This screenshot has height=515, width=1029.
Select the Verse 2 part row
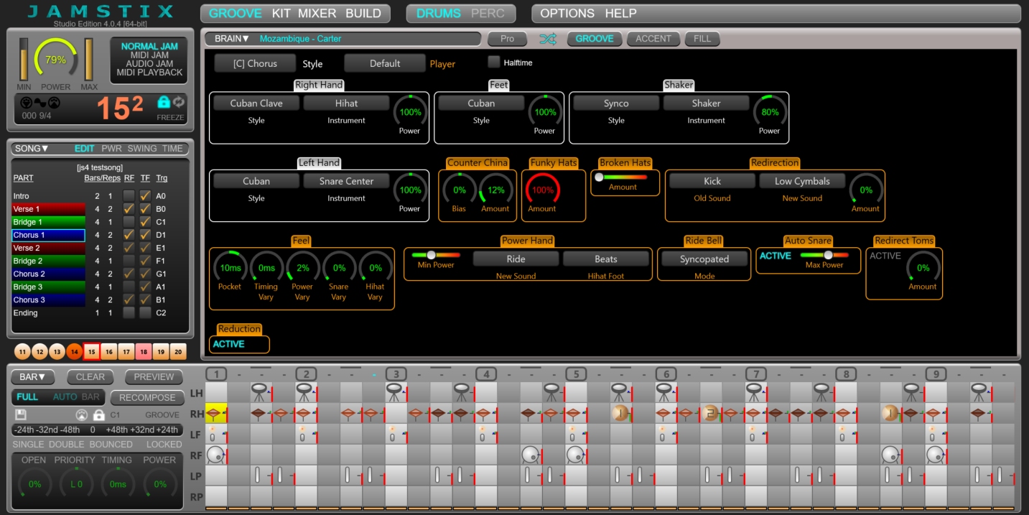click(49, 248)
